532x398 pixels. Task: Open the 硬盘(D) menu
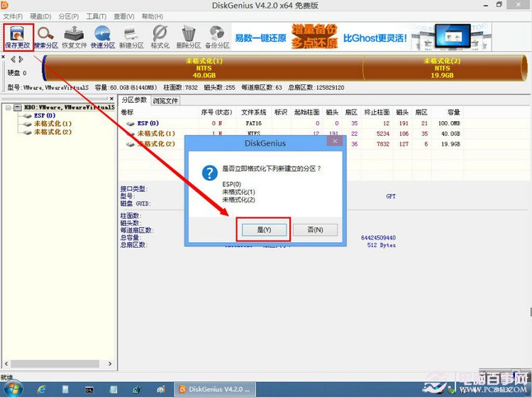point(40,16)
